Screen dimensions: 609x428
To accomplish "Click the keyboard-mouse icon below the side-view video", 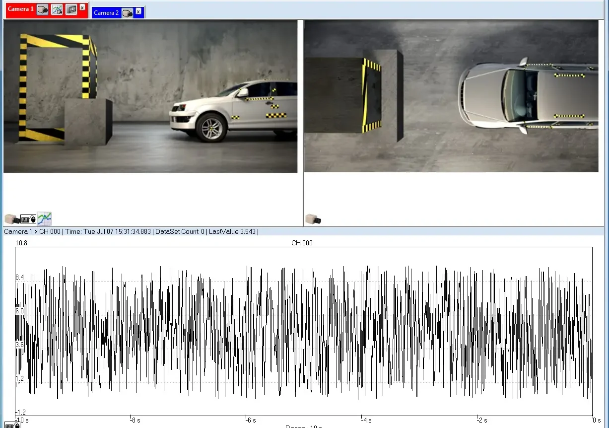I will pos(28,218).
